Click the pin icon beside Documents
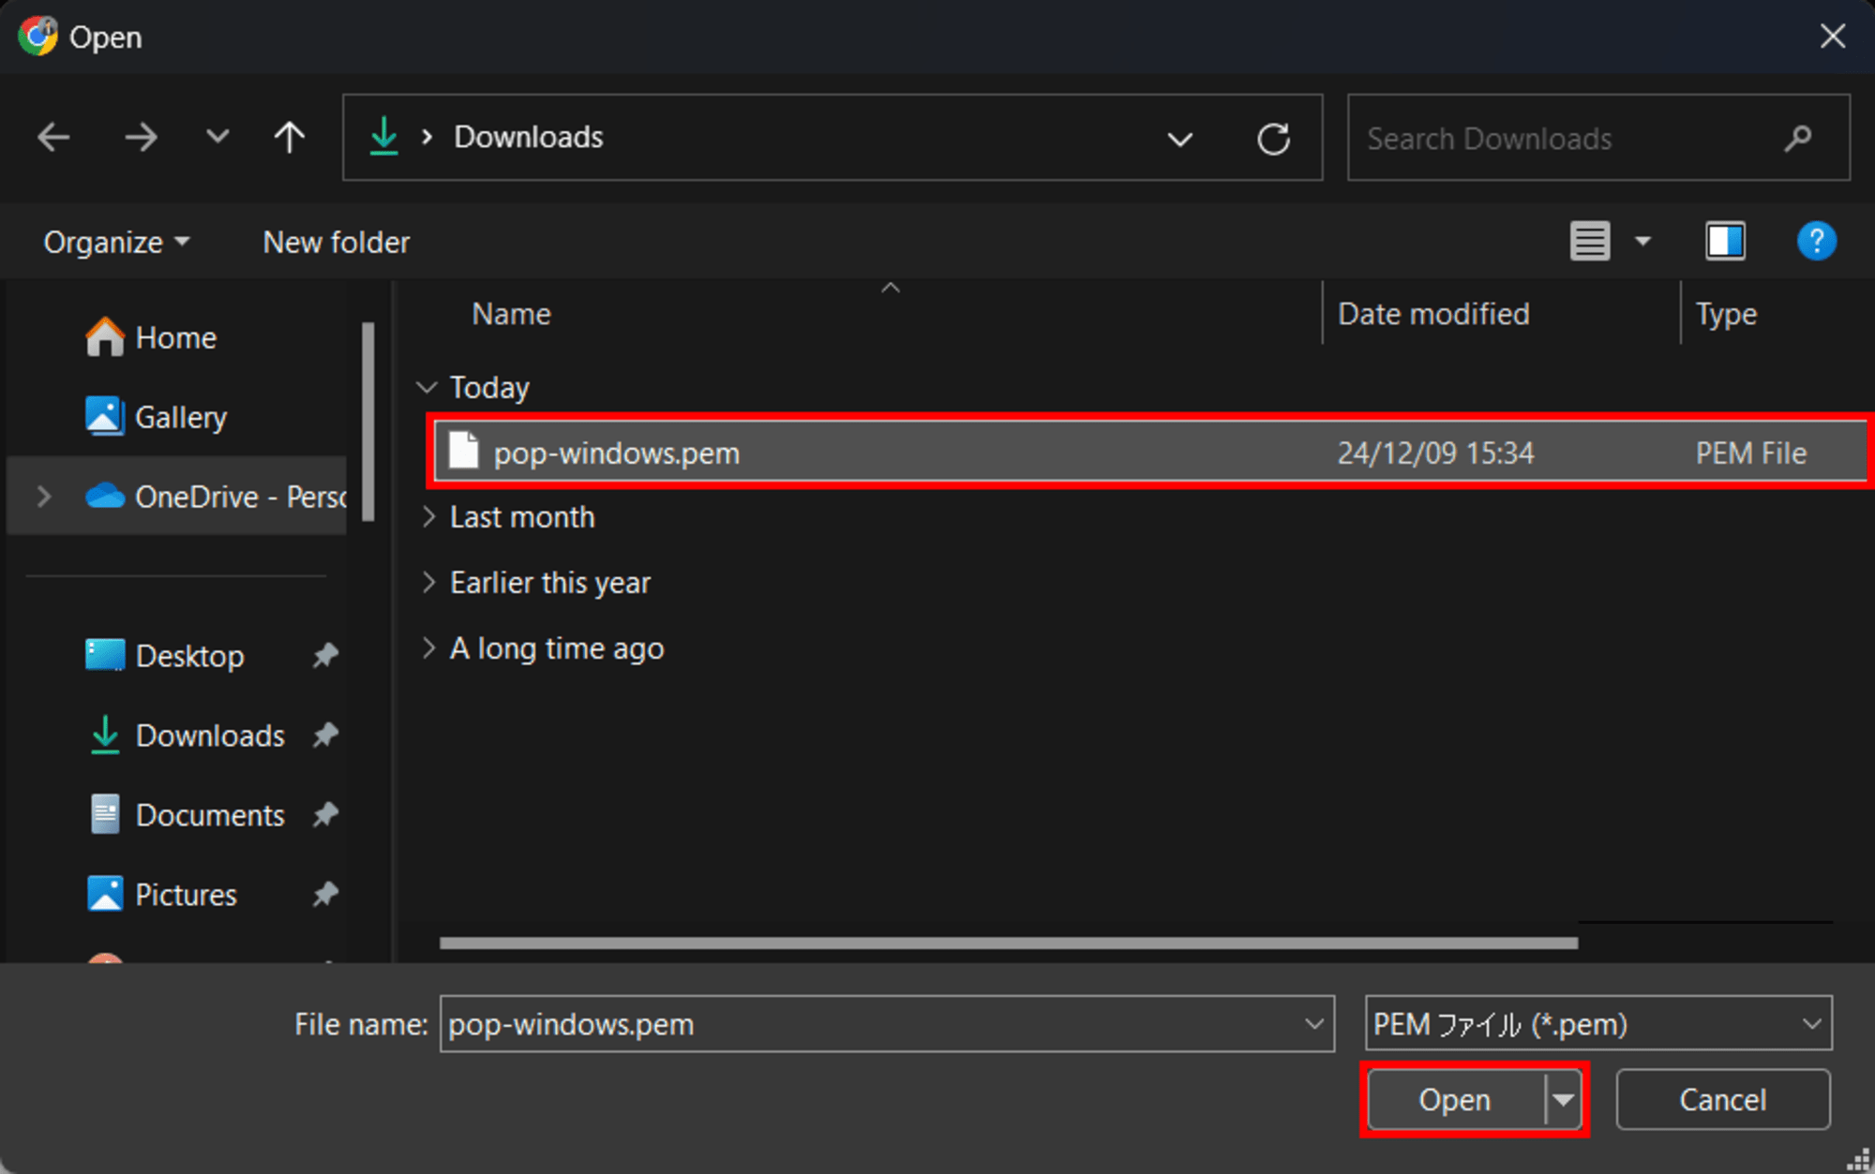Image resolution: width=1875 pixels, height=1174 pixels. pos(324,814)
